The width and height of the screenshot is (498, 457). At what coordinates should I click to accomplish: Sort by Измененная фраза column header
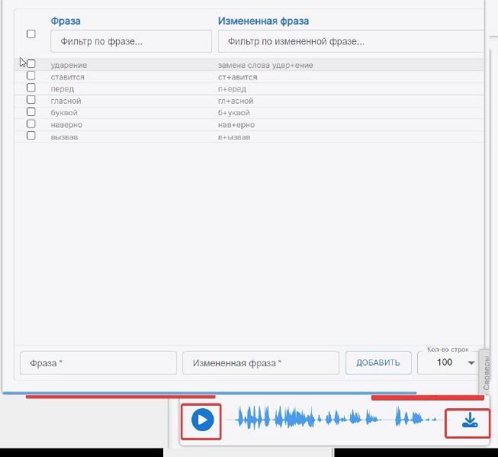pos(263,21)
